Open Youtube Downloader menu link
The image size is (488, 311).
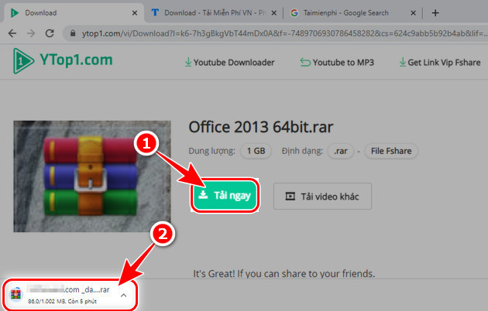coord(230,63)
